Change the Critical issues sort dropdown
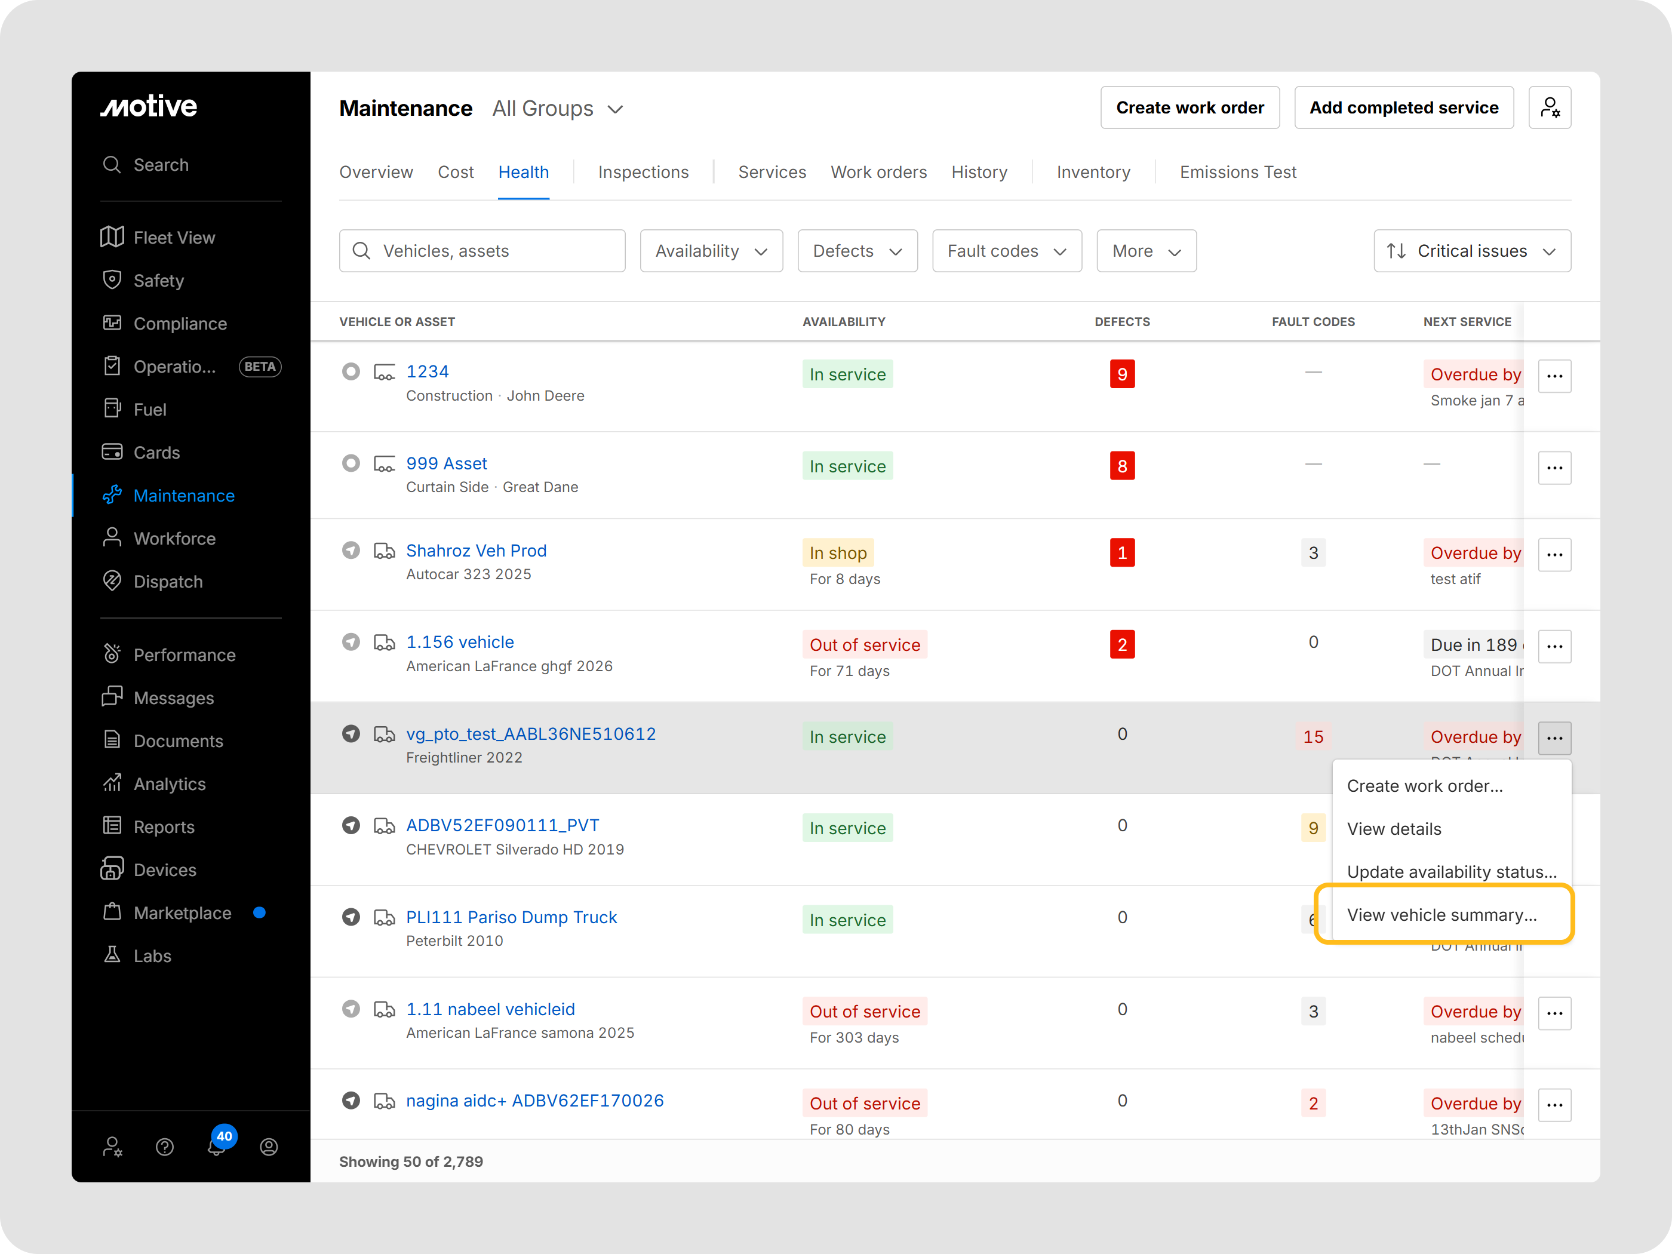 pyautogui.click(x=1472, y=251)
